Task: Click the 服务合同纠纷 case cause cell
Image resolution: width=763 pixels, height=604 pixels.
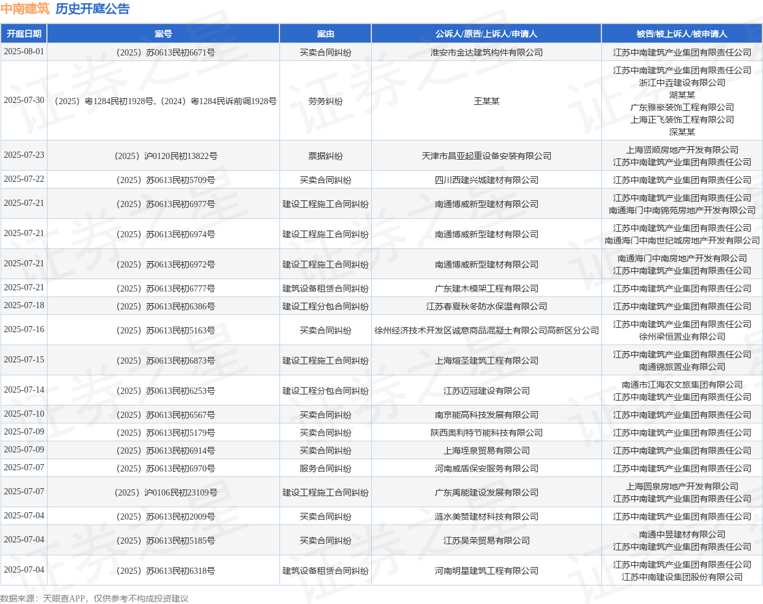Action: point(326,468)
